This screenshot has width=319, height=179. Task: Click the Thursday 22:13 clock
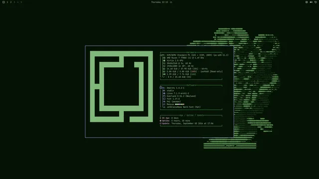[159, 2]
